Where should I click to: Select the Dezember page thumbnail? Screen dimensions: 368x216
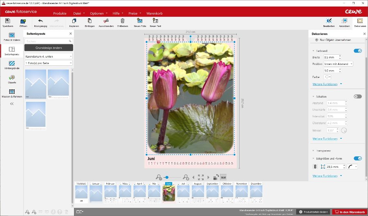[x=256, y=192]
